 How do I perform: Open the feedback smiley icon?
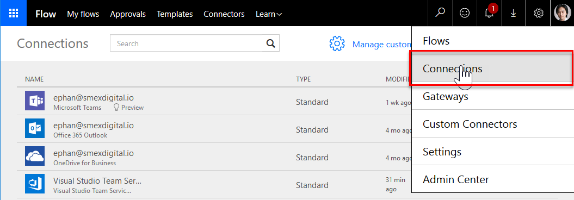465,13
